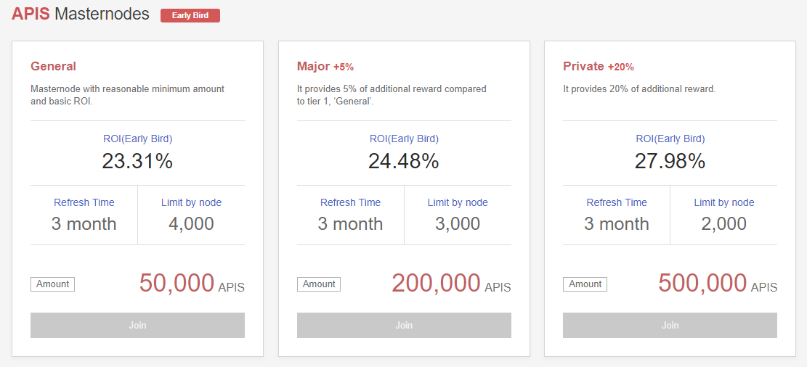
Task: Join the Major masternode tier
Action: tap(404, 325)
